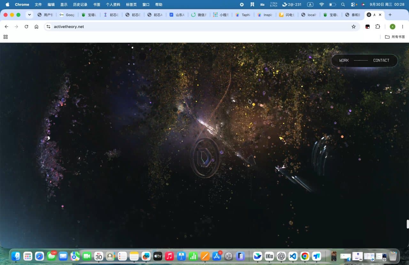This screenshot has width=409, height=265.
Task: Open the WORK section link
Action: pos(344,60)
